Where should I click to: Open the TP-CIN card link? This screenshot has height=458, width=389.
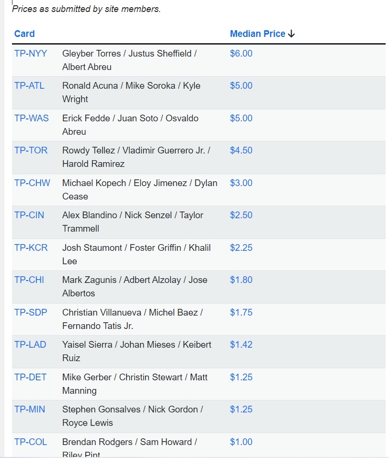29,215
